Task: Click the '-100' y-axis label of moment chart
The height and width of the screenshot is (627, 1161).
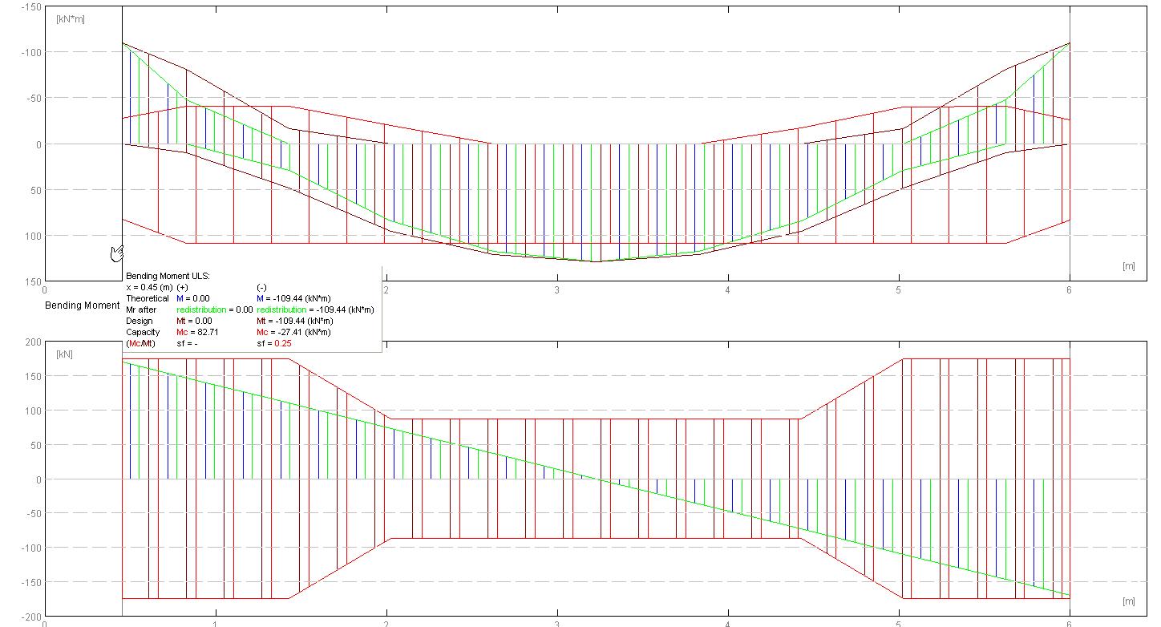Action: tap(31, 52)
